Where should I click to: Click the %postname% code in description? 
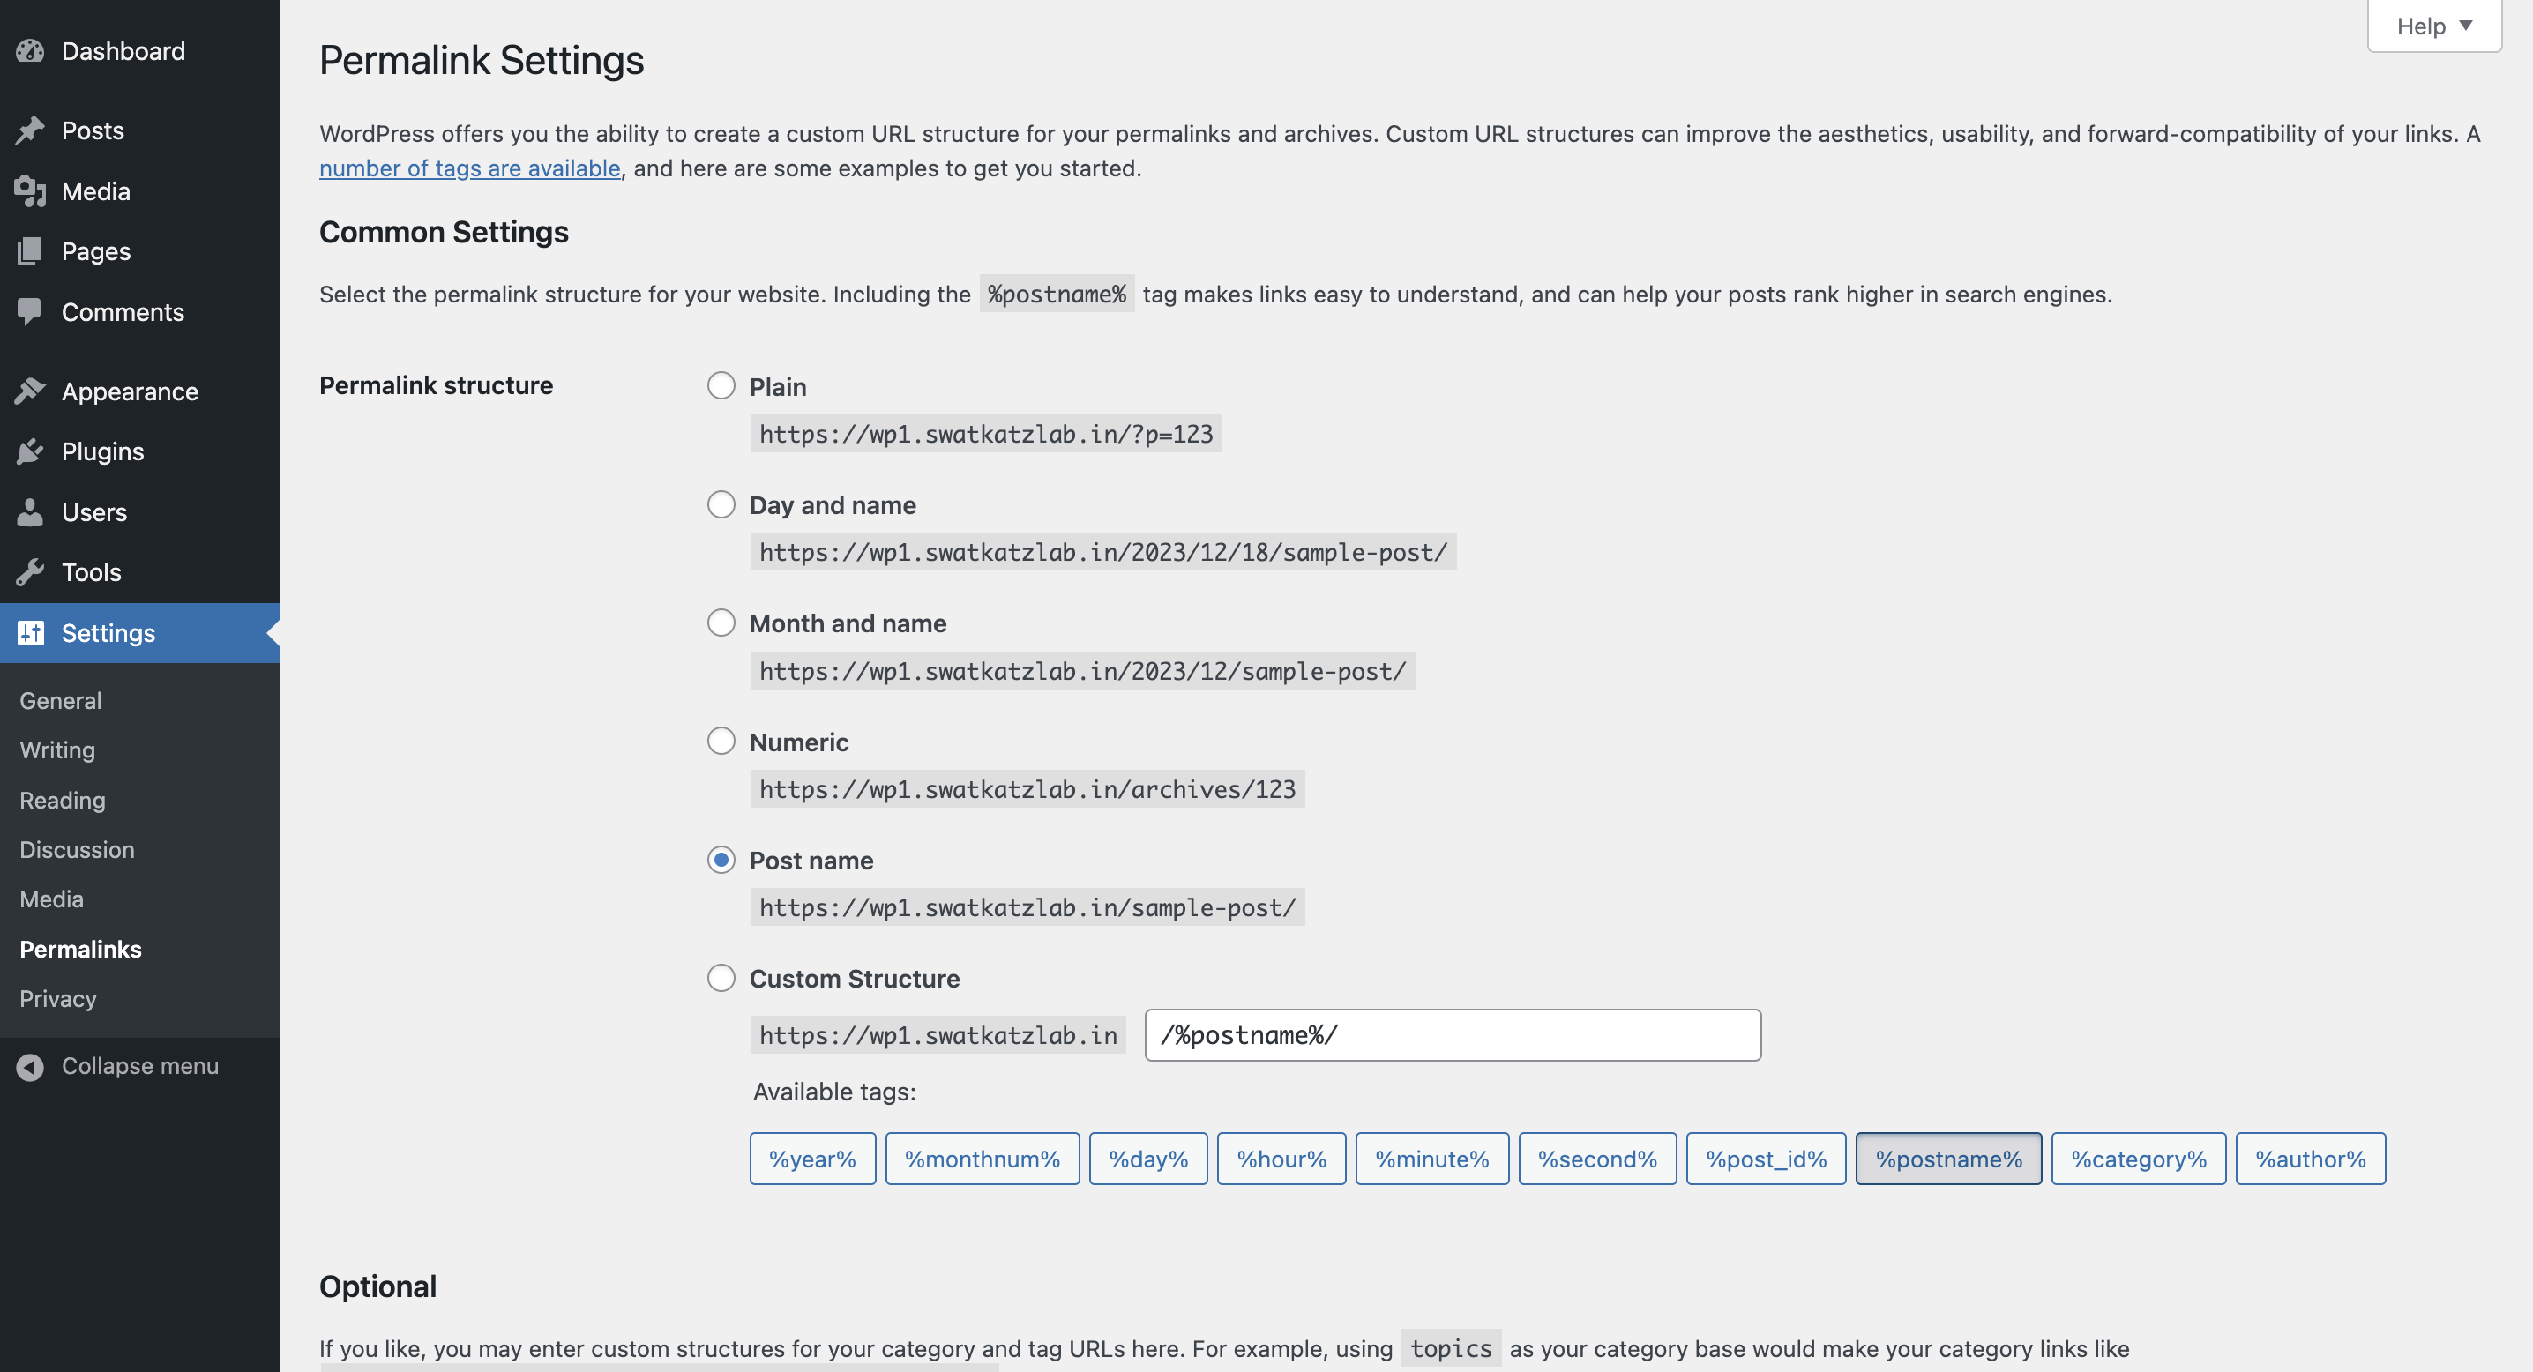click(1056, 294)
